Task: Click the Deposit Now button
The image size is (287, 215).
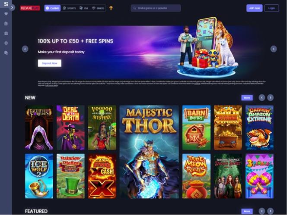Action: 50,63
